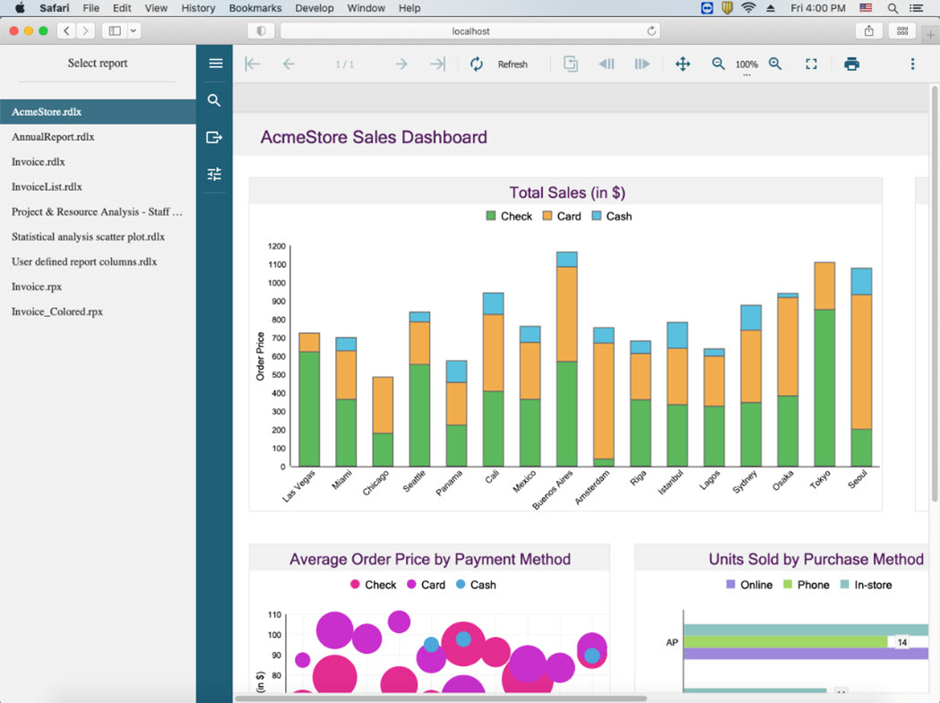Click Safari back navigation button
The height and width of the screenshot is (703, 940).
(x=66, y=30)
